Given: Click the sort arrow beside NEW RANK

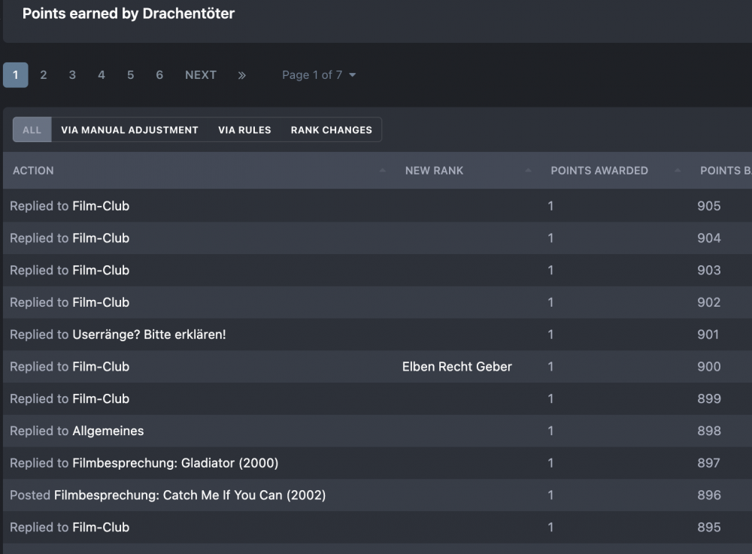Looking at the screenshot, I should [x=528, y=171].
